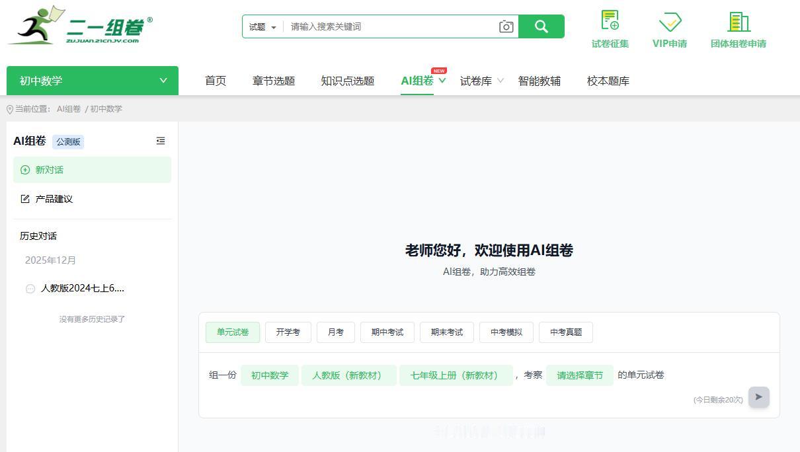Change grade via 七年级上册（新教材） chip
This screenshot has width=800, height=452.
coord(456,375)
